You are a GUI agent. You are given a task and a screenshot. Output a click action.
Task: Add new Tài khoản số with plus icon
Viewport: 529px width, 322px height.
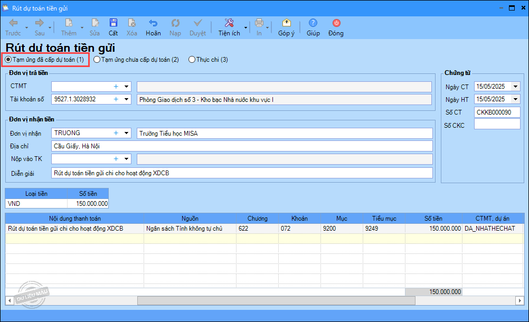pos(116,99)
